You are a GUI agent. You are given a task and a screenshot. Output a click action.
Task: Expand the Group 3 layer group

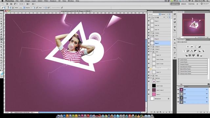tap(151, 47)
